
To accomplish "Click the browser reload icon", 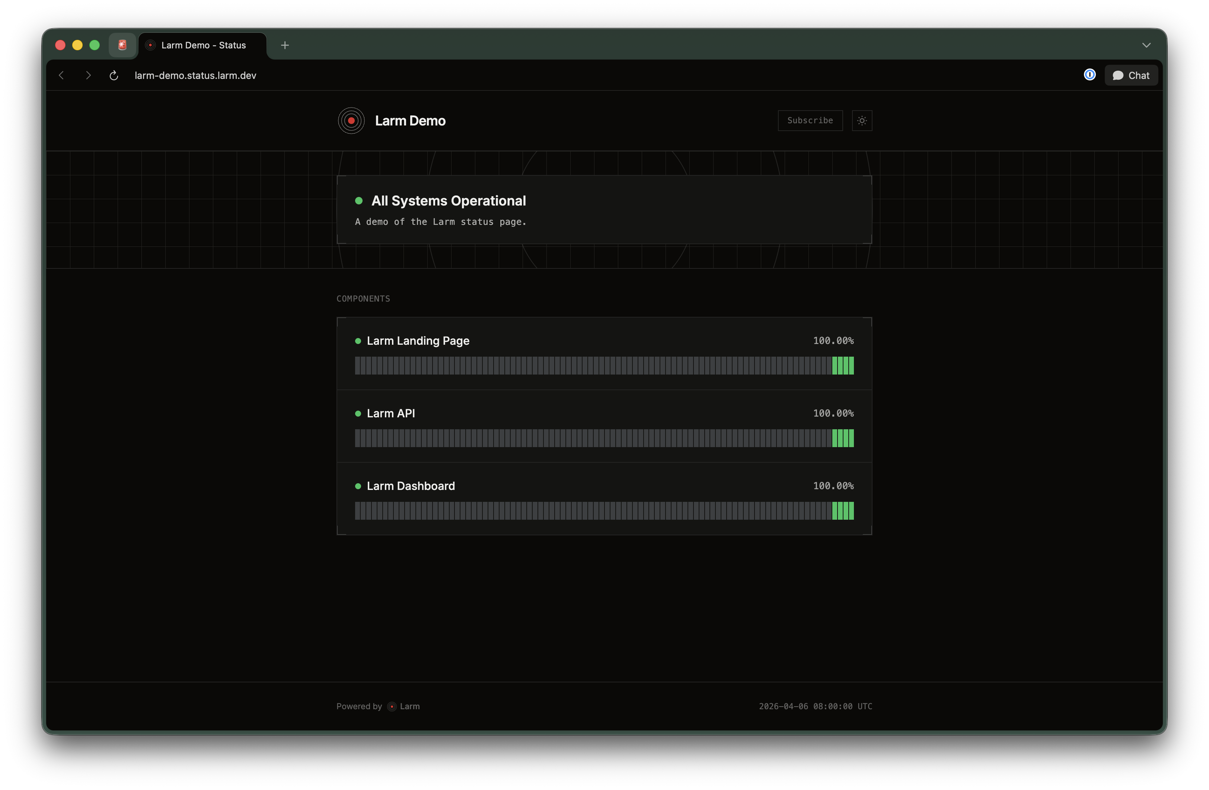I will coord(114,76).
